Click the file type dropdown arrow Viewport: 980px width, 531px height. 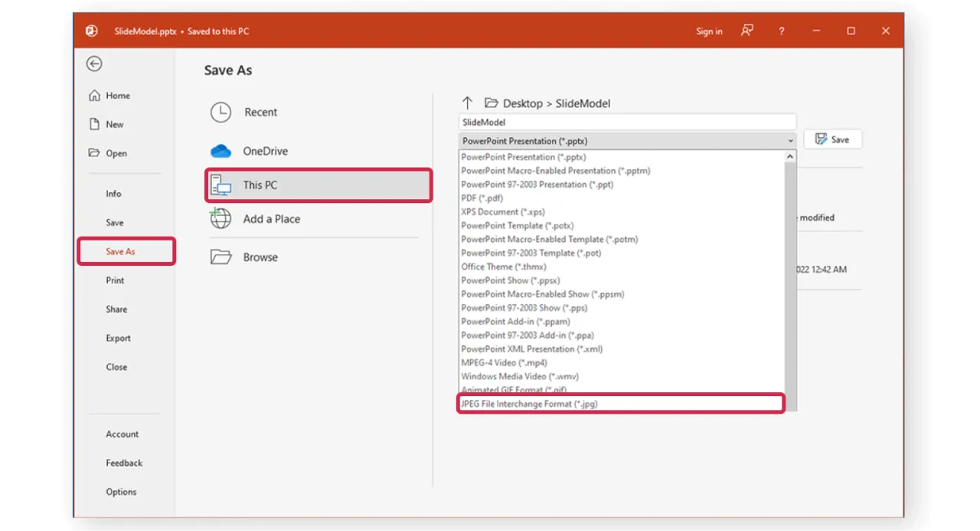[x=791, y=141]
